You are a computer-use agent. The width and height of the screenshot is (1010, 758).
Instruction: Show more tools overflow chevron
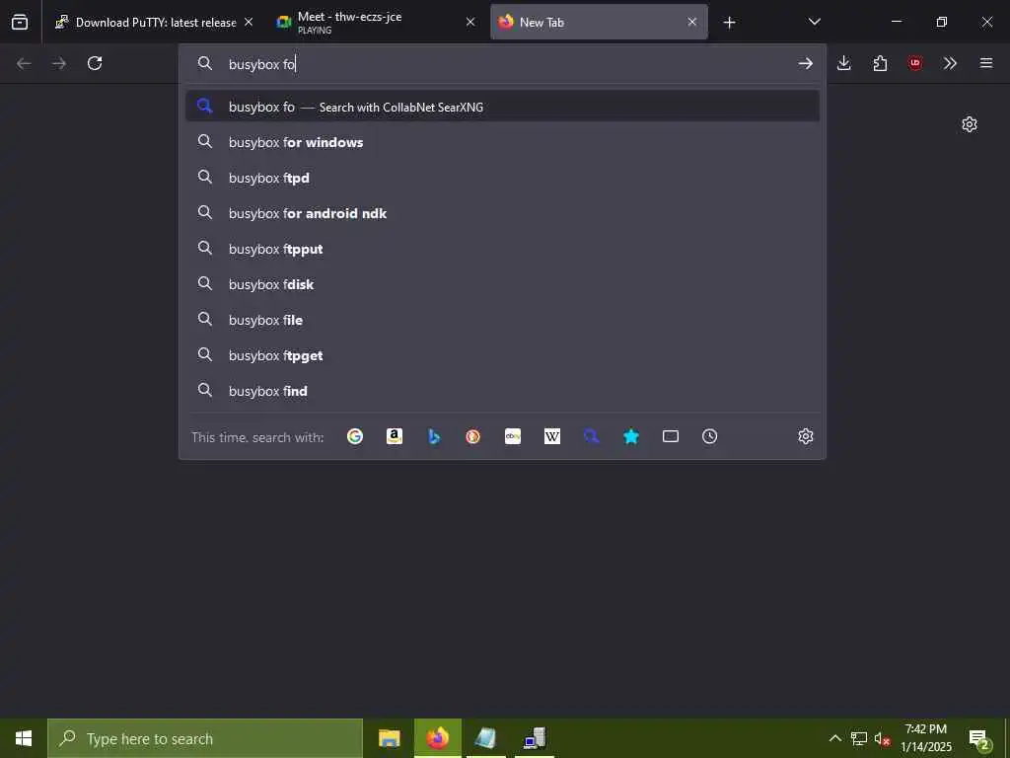[950, 63]
